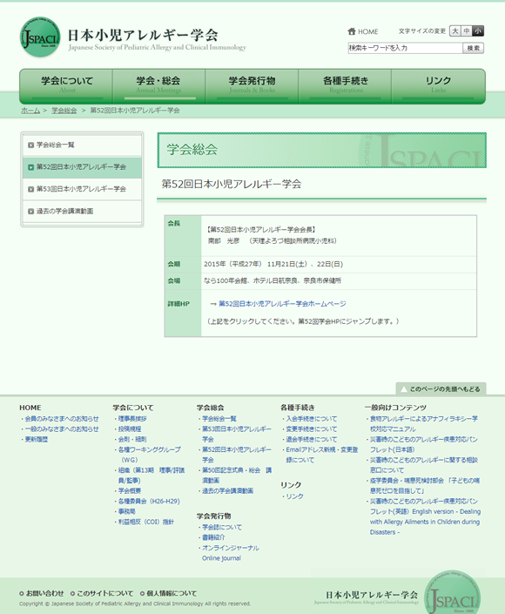Set text size to 中 (medium)
The image size is (505, 614).
[466, 31]
